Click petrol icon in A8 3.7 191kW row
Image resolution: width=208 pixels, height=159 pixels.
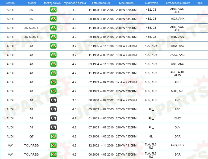[x=53, y=55]
